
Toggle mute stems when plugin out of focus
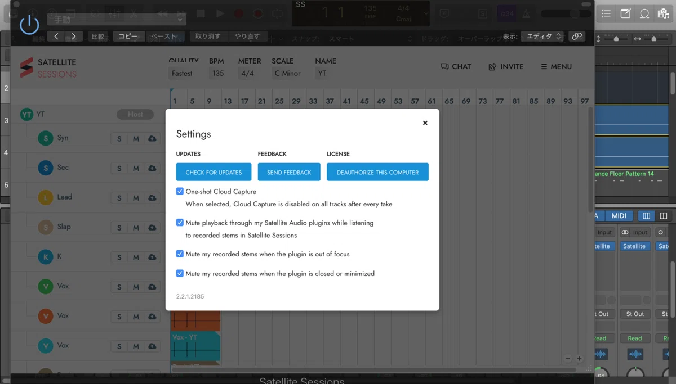pos(180,254)
